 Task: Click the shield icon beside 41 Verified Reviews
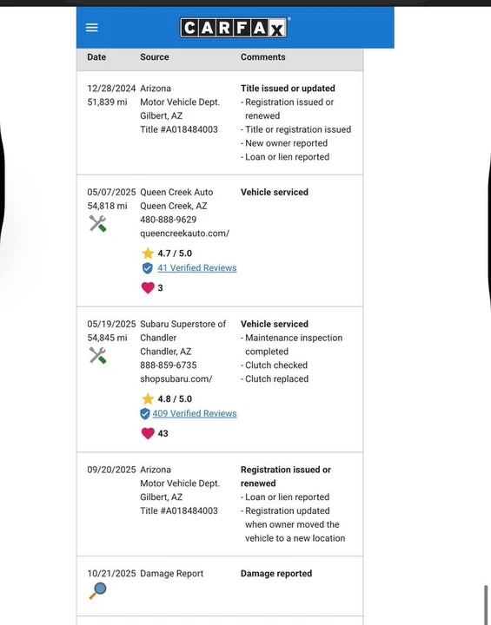pos(148,268)
